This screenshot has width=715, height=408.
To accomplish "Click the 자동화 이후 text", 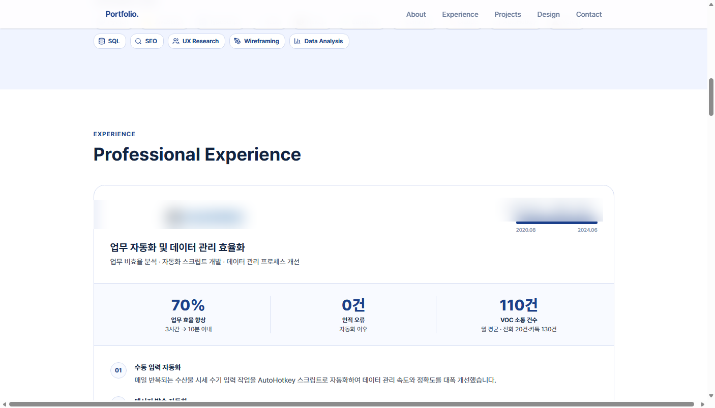I will point(353,329).
